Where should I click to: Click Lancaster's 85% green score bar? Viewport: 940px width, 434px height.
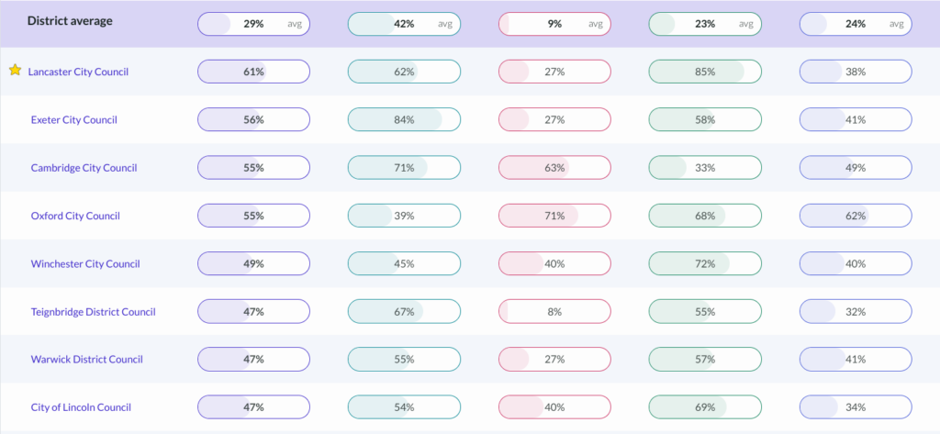pos(705,72)
